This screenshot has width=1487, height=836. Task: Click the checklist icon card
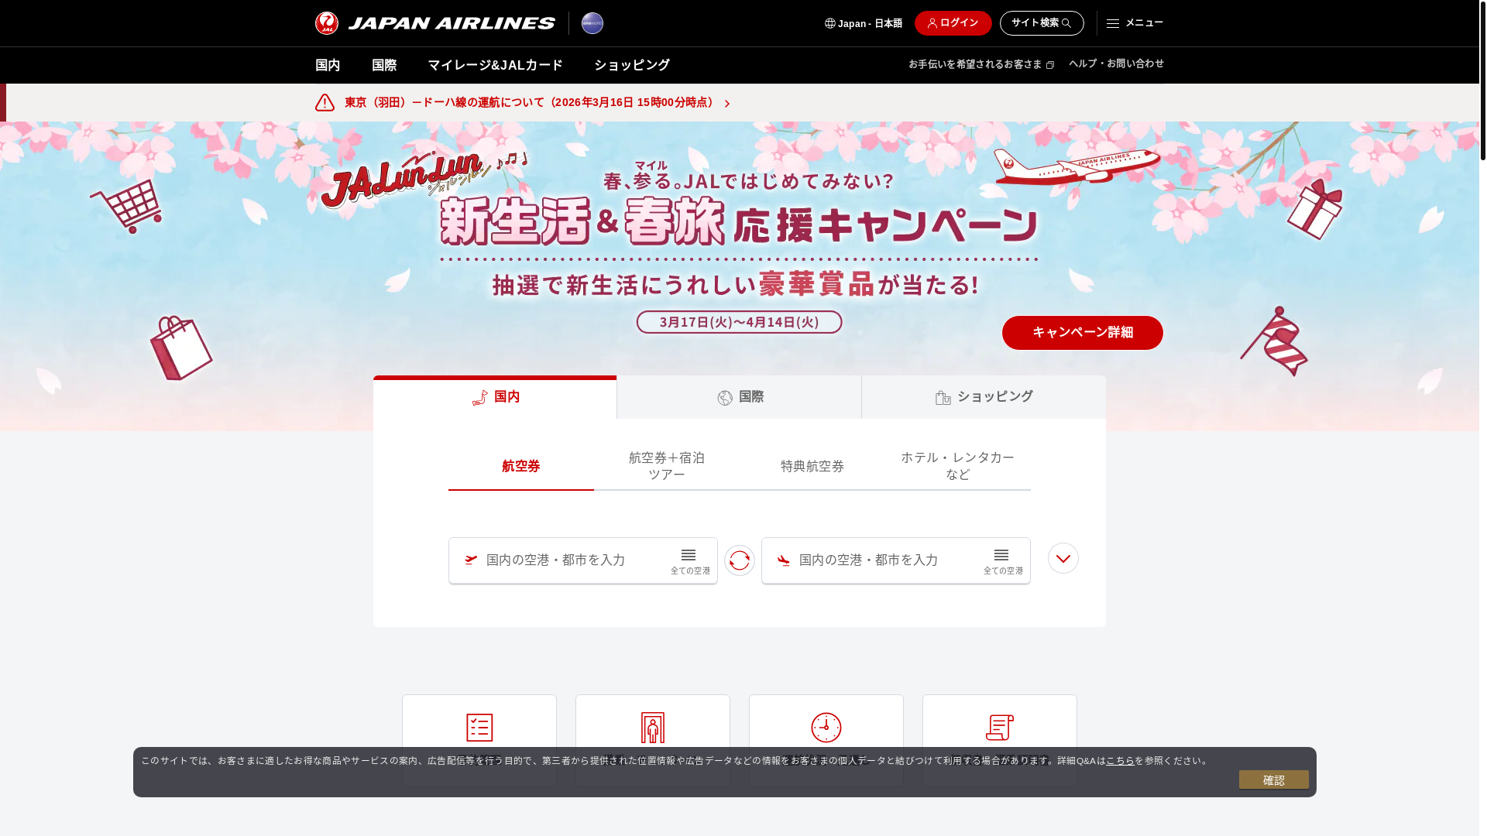coord(479,740)
